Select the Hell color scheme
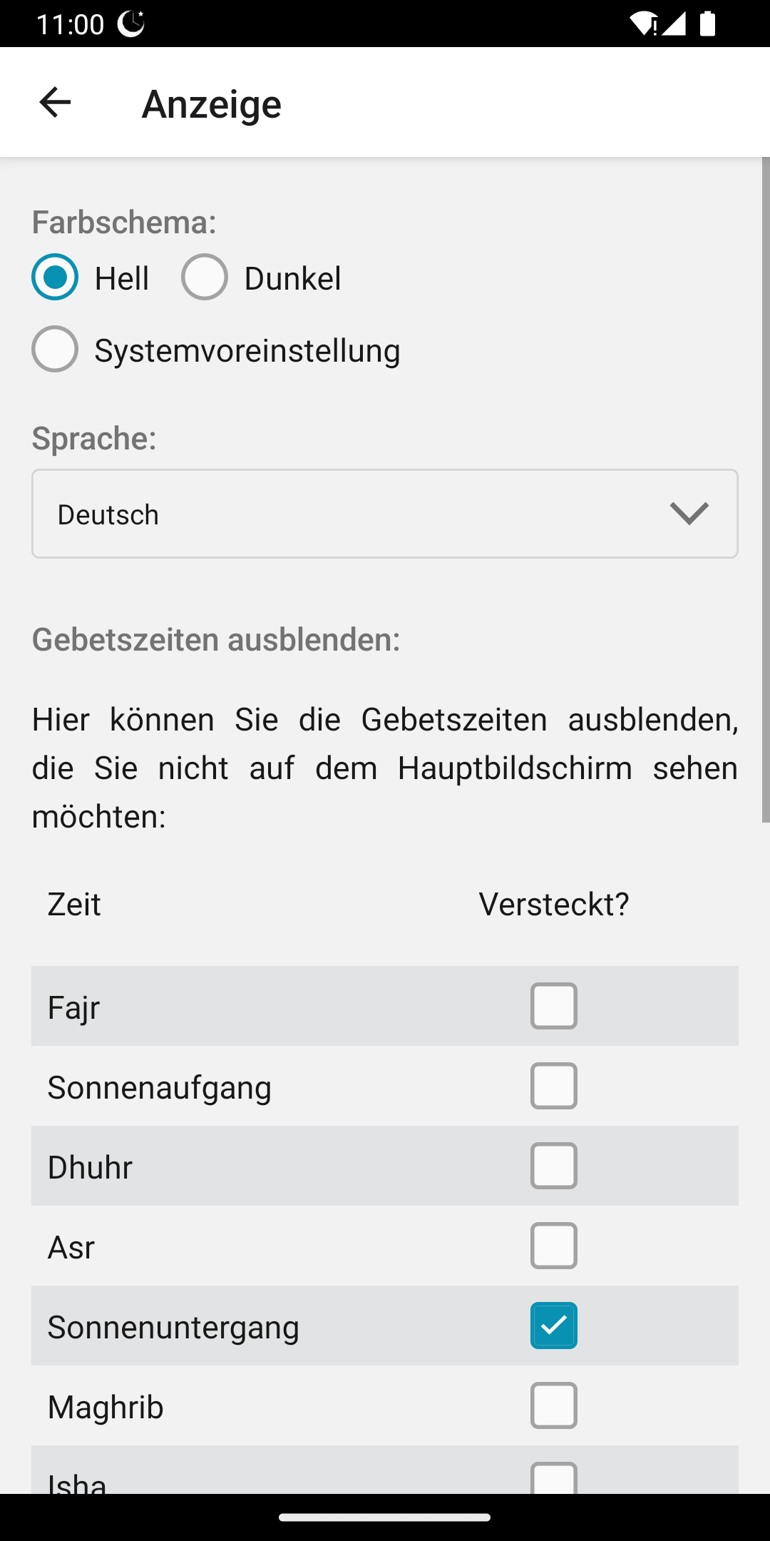 (55, 277)
